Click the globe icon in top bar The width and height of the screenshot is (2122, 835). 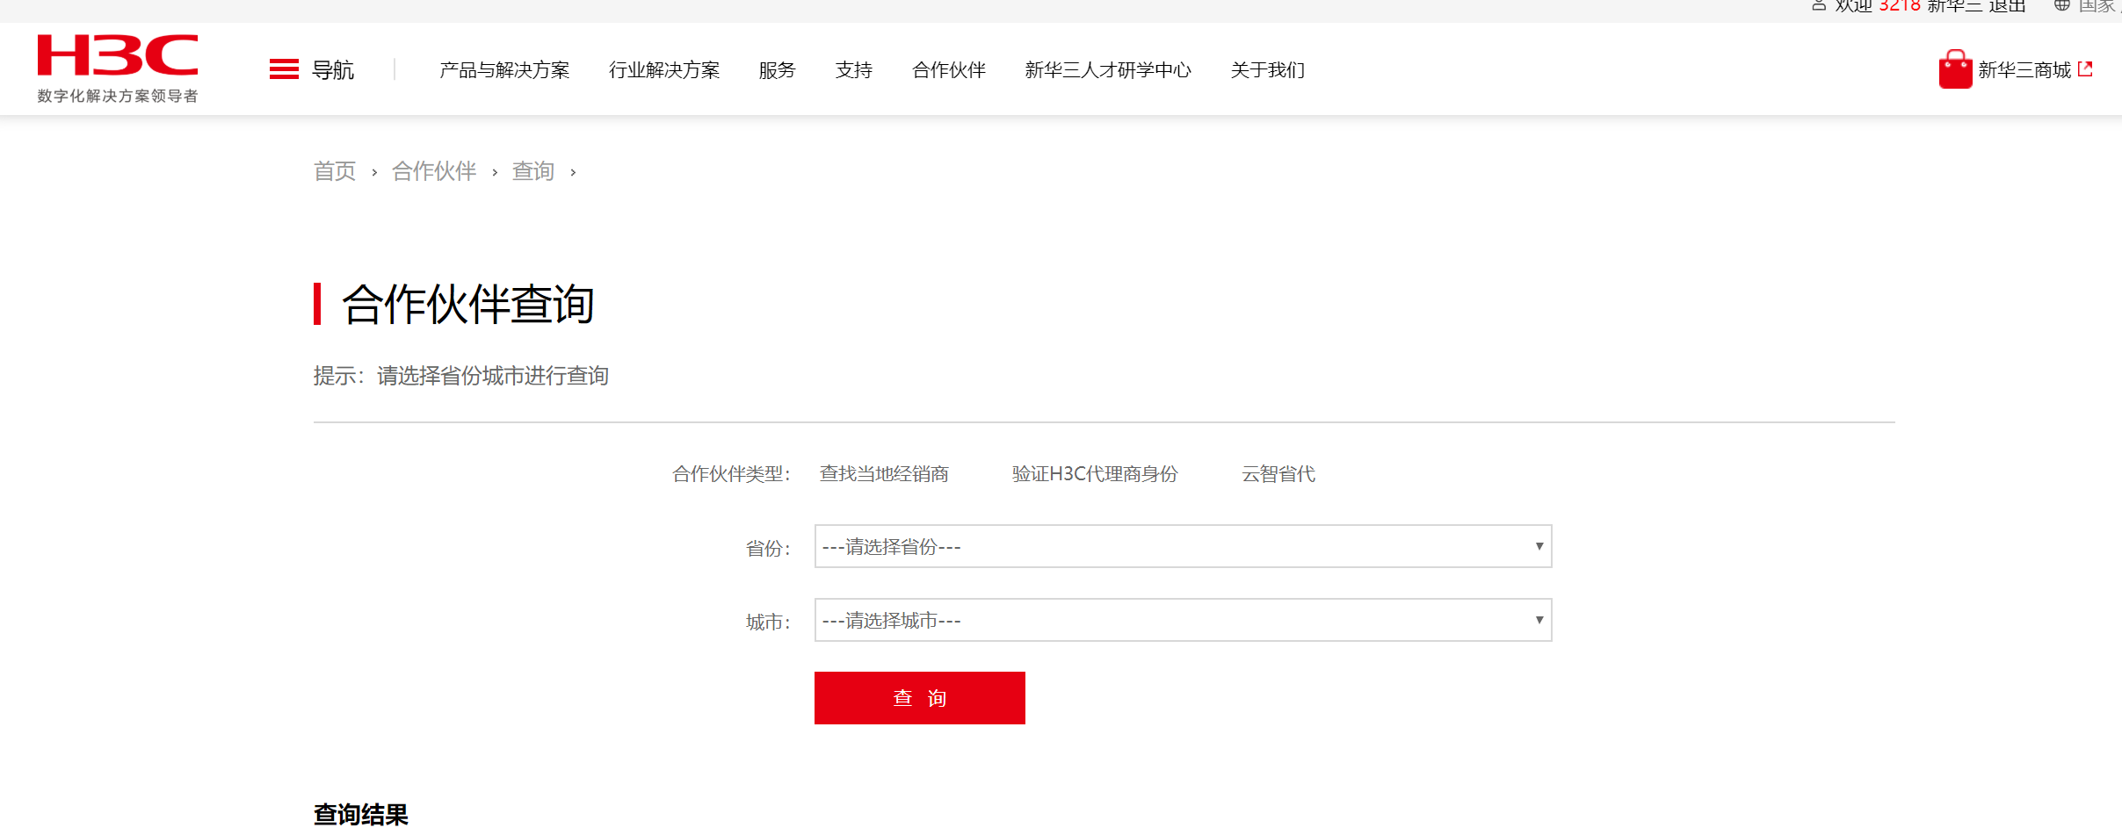2061,6
